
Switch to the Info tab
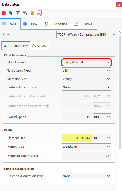tap(30, 24)
